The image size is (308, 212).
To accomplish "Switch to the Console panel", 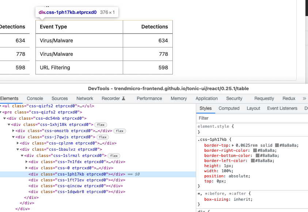I will click(35, 98).
